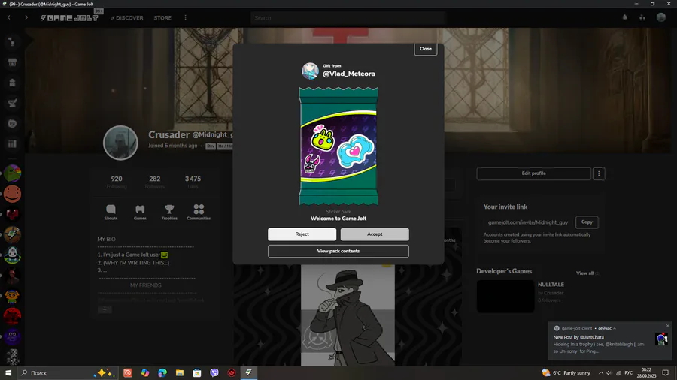Click the sticker pack image
The image size is (677, 380).
pos(338,146)
